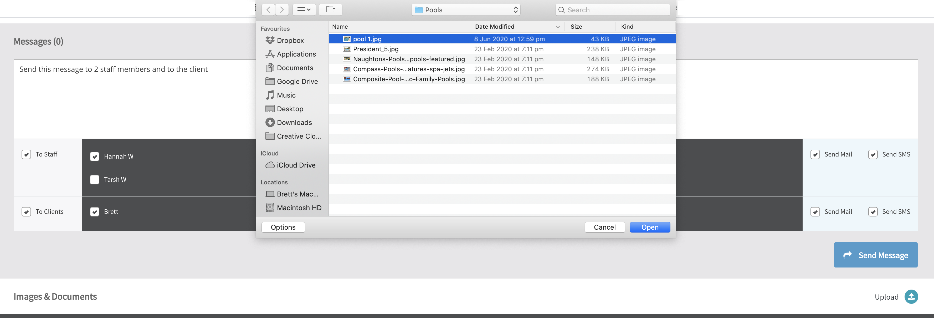Viewport: 934px width, 318px height.
Task: Open the Pools folder path dropdown
Action: 465,10
